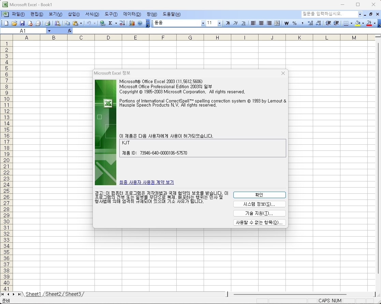
Task: Click the 질문을 입력하십시오 help search box
Action: pos(329,14)
